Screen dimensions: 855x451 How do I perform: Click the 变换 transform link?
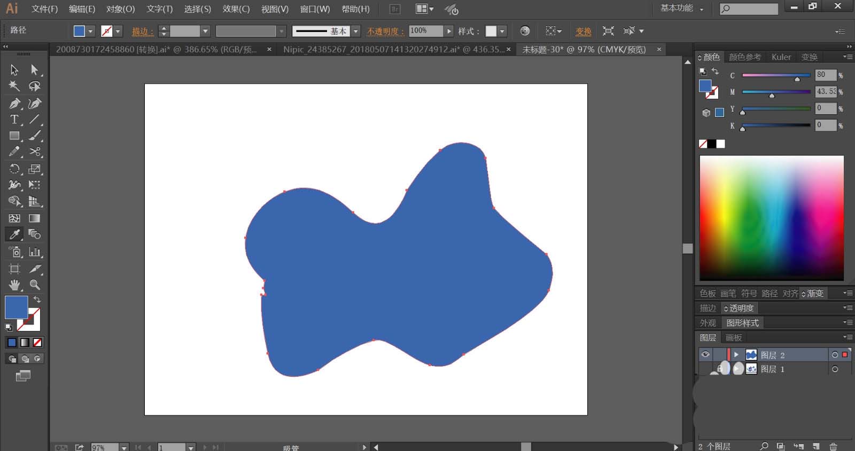(x=583, y=31)
